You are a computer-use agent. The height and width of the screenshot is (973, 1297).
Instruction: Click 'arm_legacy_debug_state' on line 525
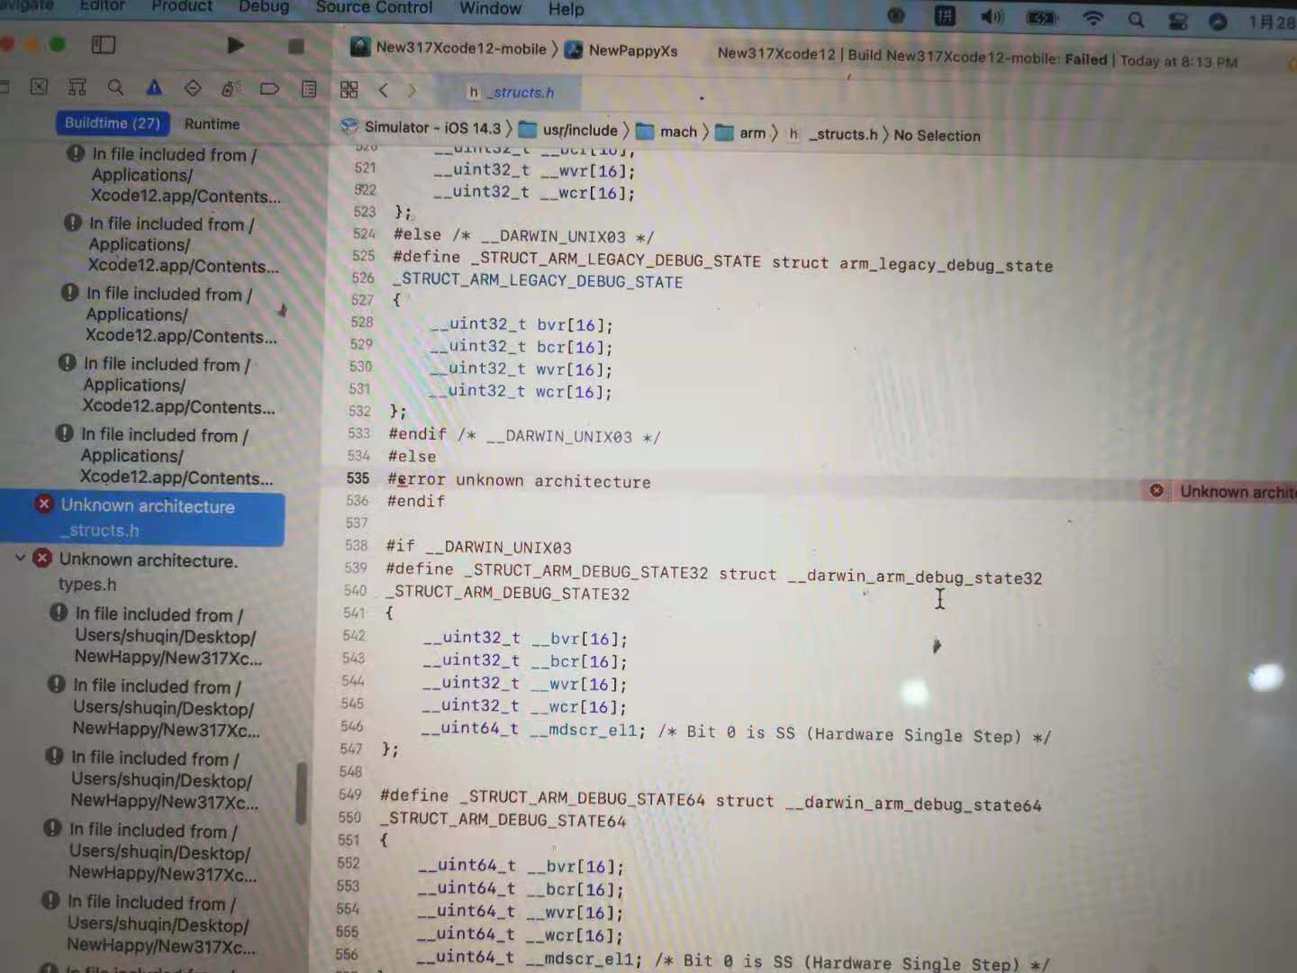coord(946,264)
